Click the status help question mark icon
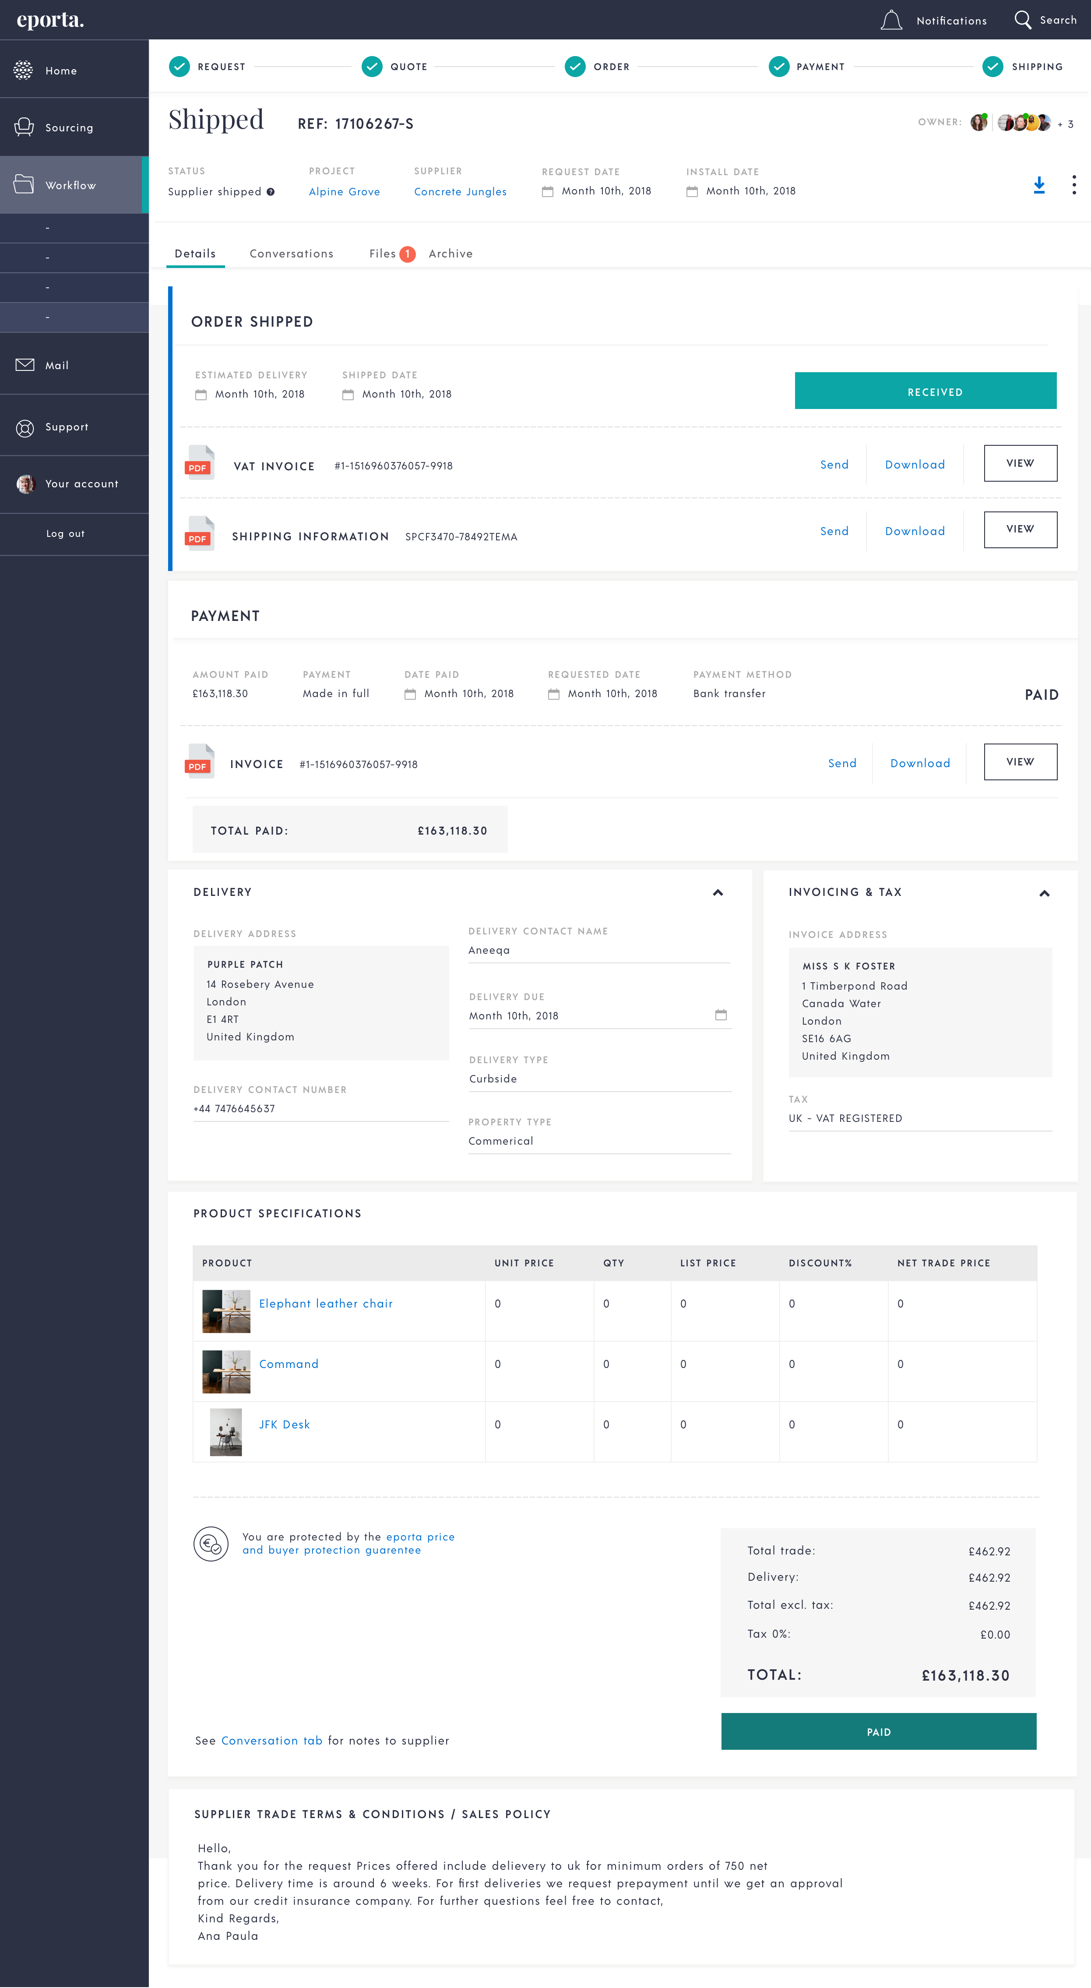Screen dimensions: 1091x1988 (x=271, y=192)
